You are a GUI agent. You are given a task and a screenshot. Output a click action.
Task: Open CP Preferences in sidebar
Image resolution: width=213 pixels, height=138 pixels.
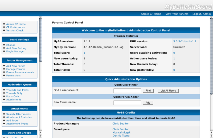tap(15, 27)
